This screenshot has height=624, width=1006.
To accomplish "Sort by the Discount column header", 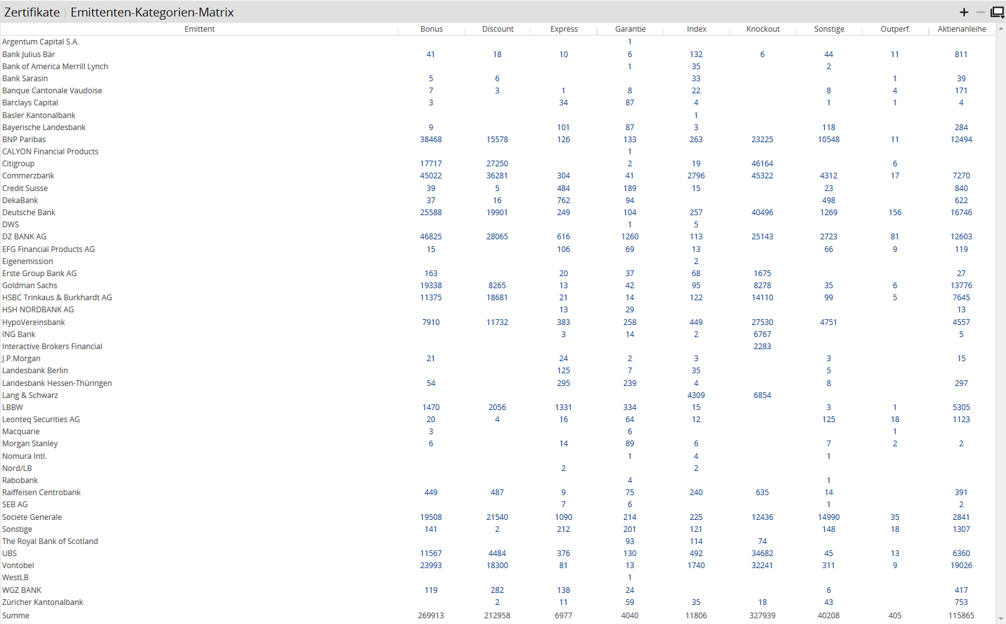I will 497,29.
